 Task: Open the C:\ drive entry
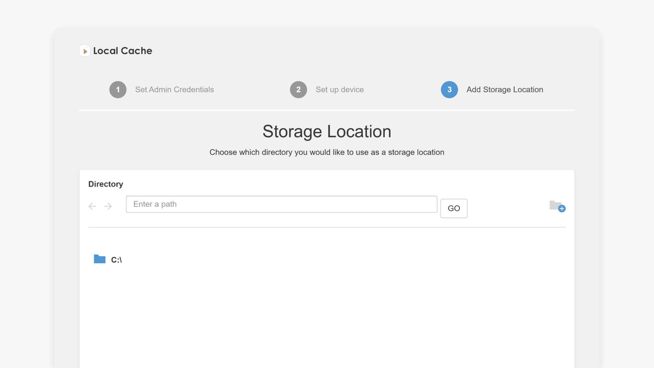coord(116,259)
